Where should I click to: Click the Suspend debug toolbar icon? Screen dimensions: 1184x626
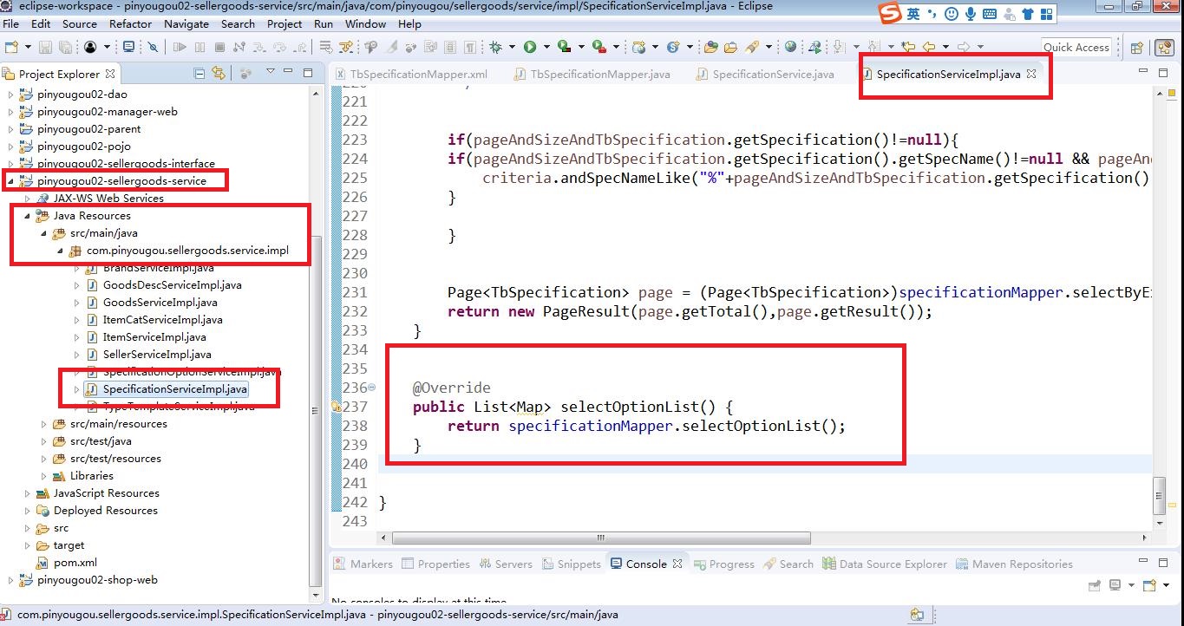coord(200,47)
